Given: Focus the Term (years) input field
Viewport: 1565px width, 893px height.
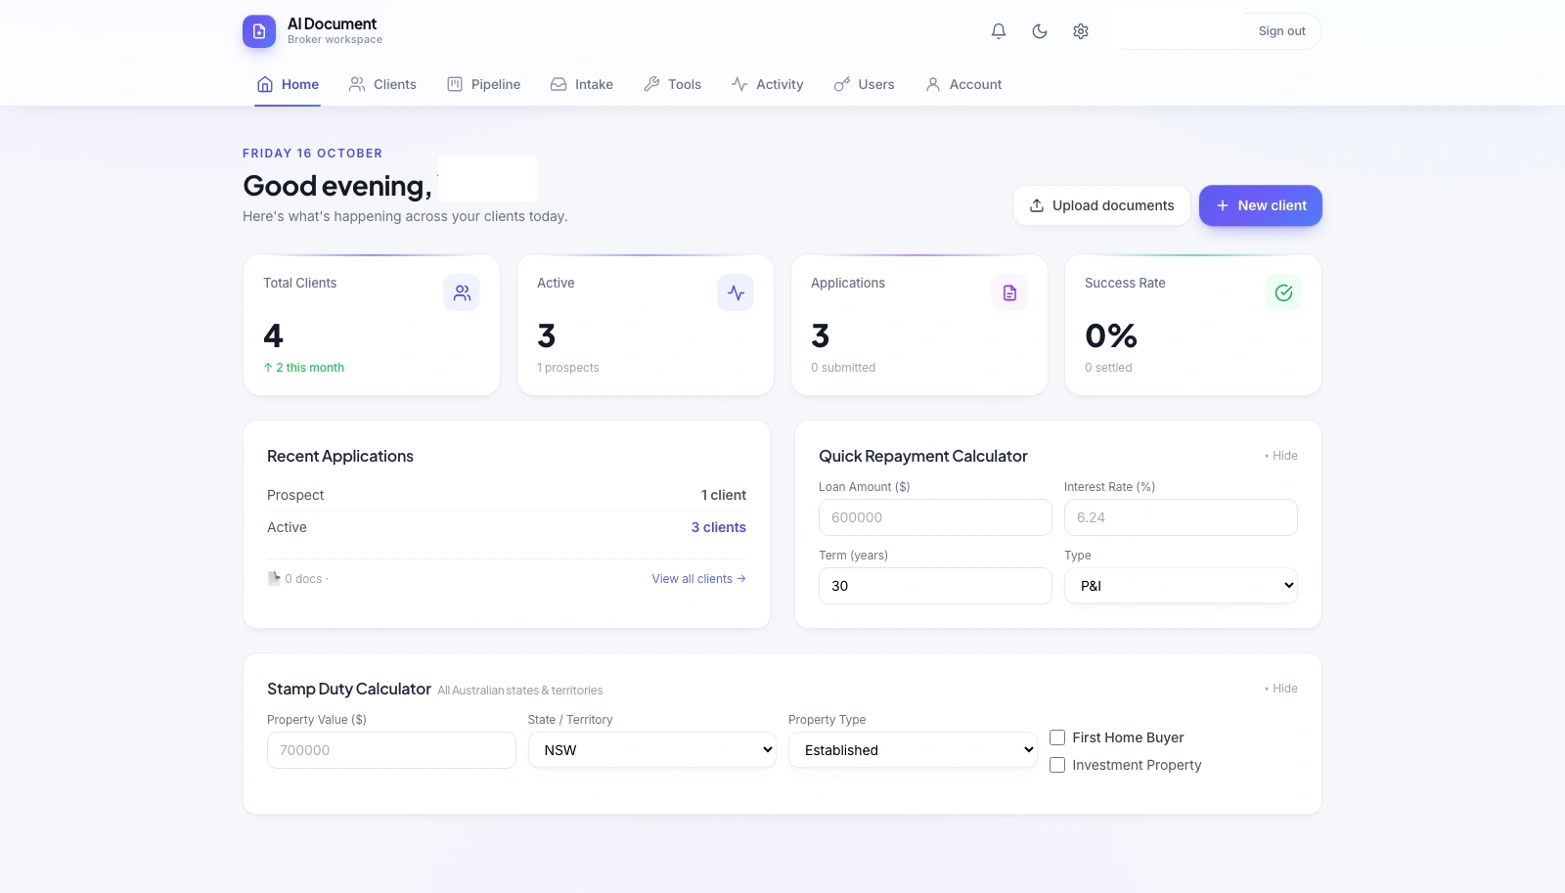Looking at the screenshot, I should coord(935,586).
